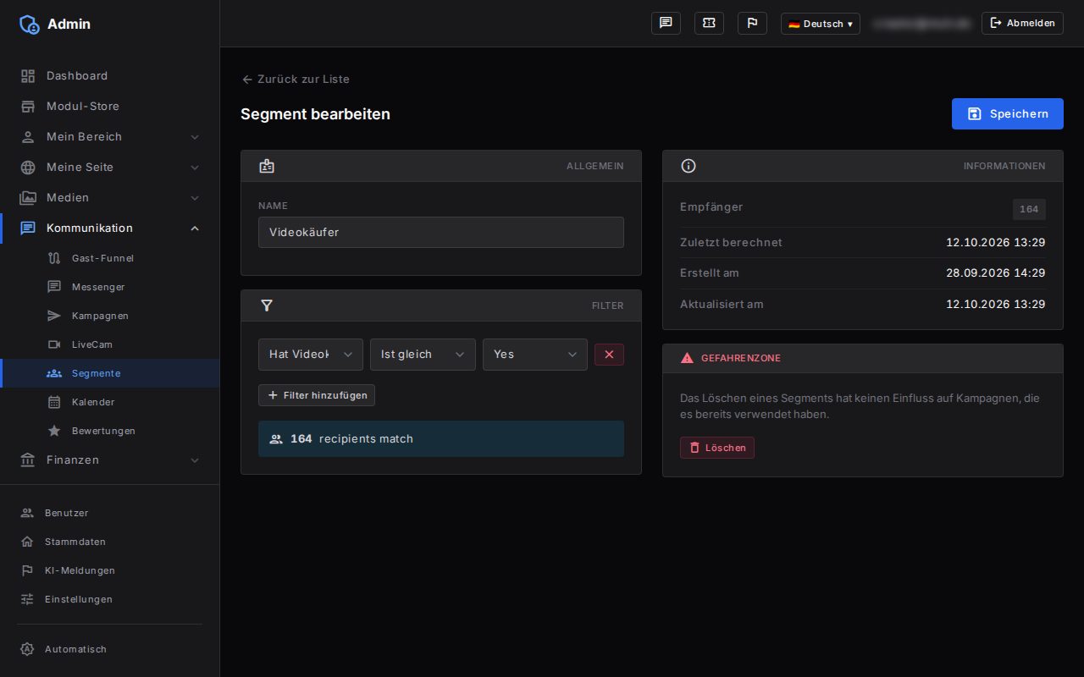Open the Yes value dropdown

(x=535, y=355)
